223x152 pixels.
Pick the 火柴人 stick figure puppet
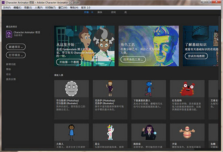point(71,132)
